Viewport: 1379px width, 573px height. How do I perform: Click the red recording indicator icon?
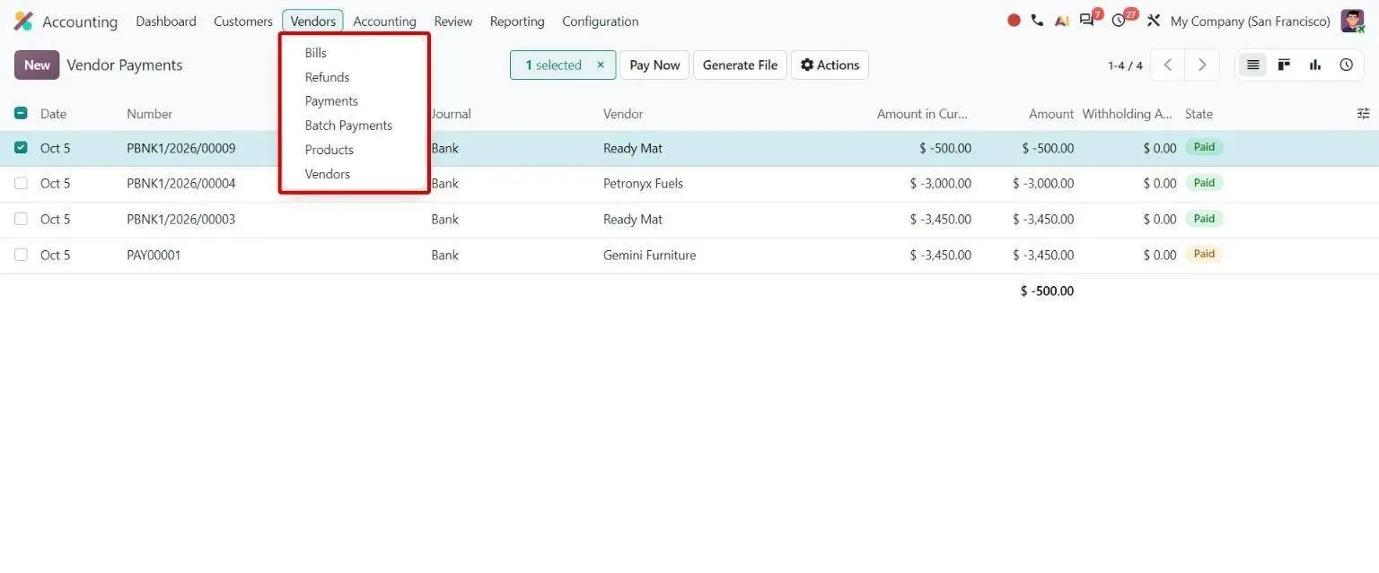1014,21
